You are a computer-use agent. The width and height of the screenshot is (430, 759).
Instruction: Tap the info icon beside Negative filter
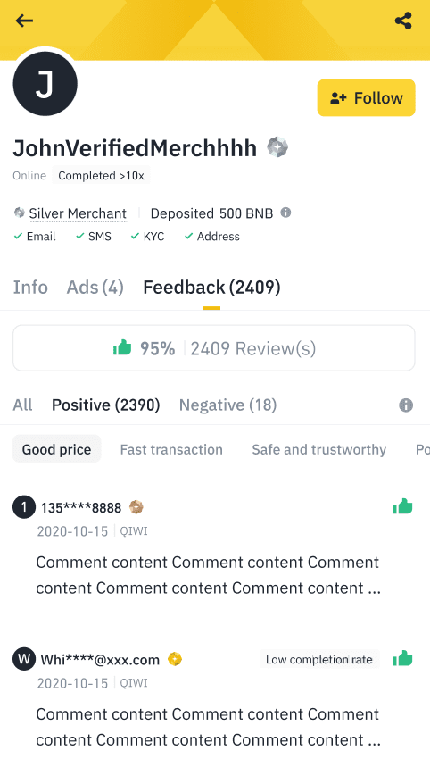(406, 405)
